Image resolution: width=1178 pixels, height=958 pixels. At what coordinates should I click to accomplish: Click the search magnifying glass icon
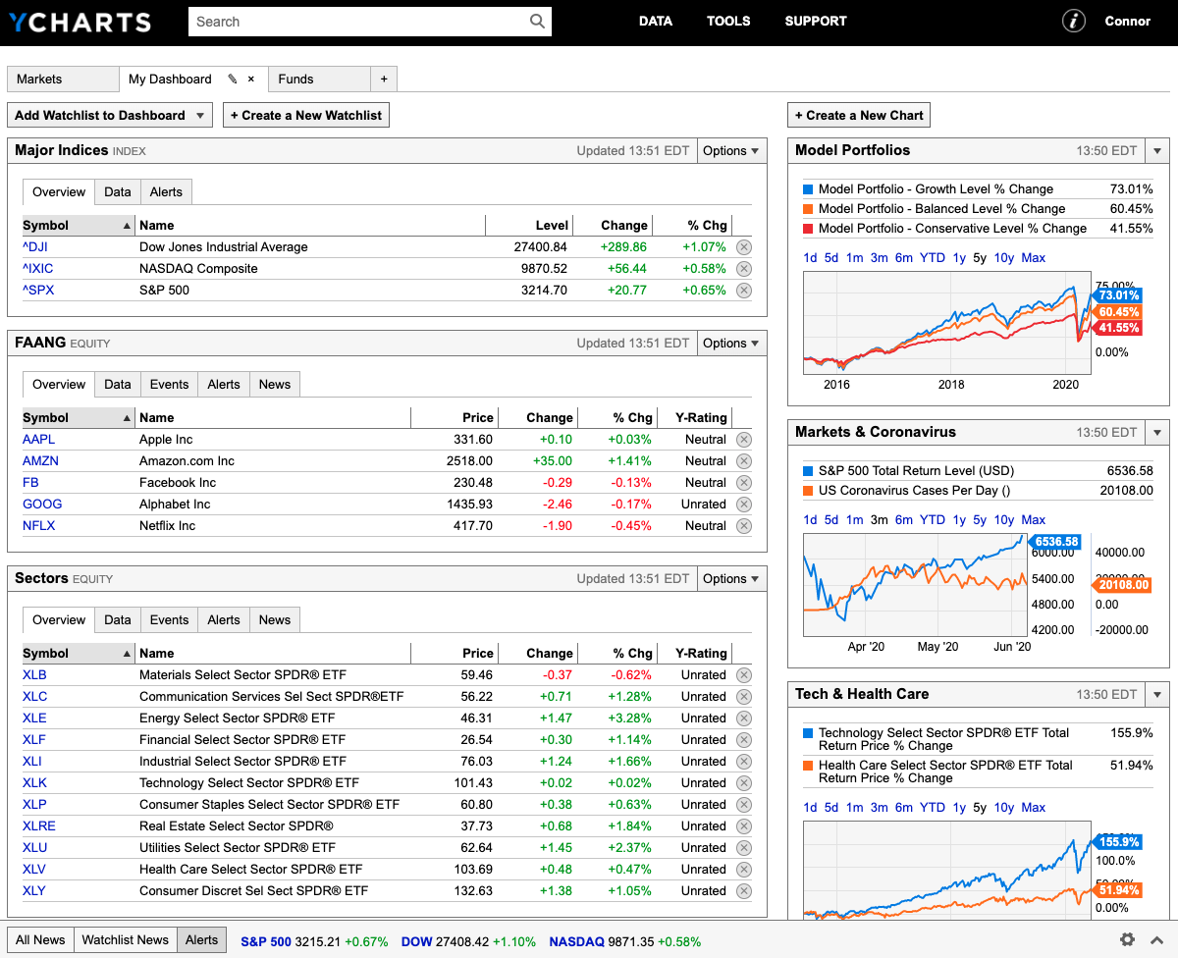536,21
